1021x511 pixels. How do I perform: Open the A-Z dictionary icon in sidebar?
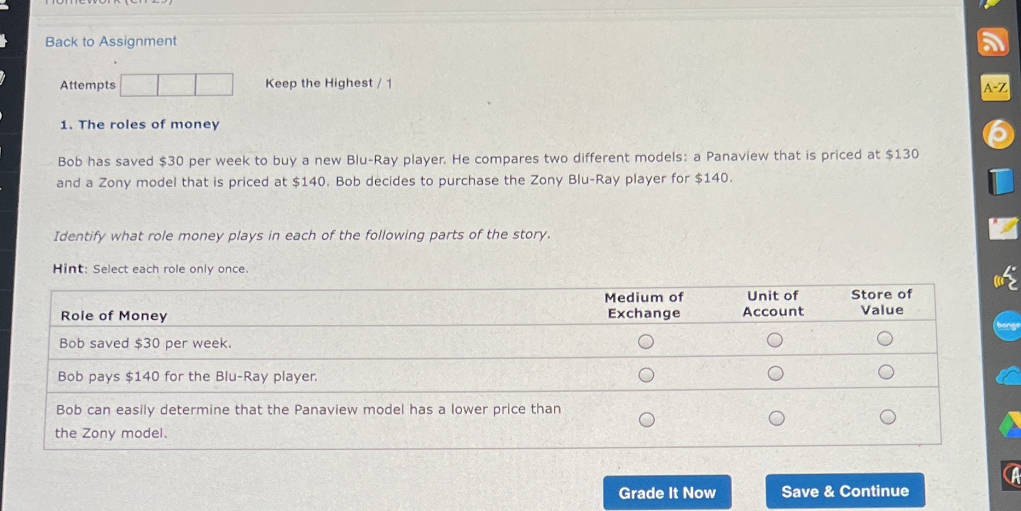(x=994, y=88)
